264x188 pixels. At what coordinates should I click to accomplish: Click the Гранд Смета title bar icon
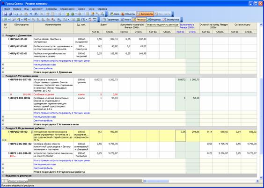click(3, 3)
